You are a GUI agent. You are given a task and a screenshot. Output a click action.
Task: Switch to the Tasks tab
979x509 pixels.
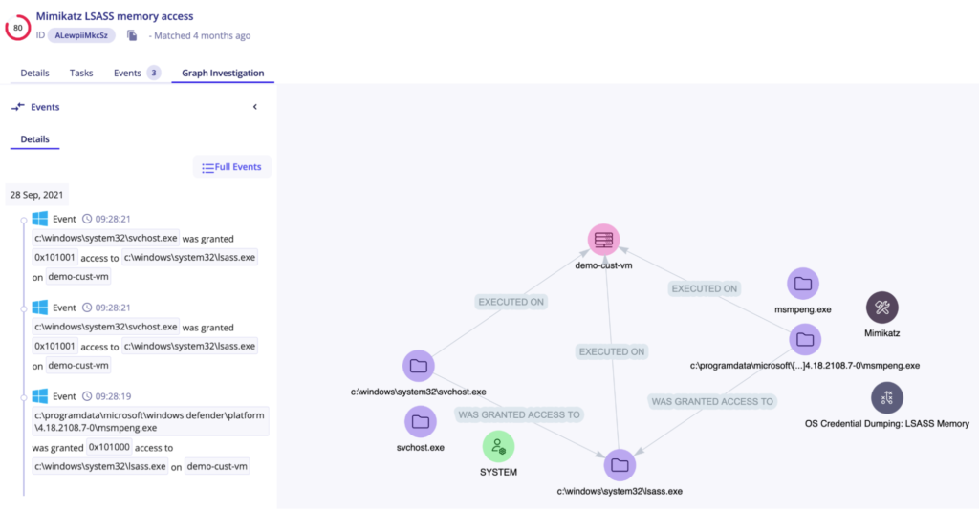pos(81,73)
